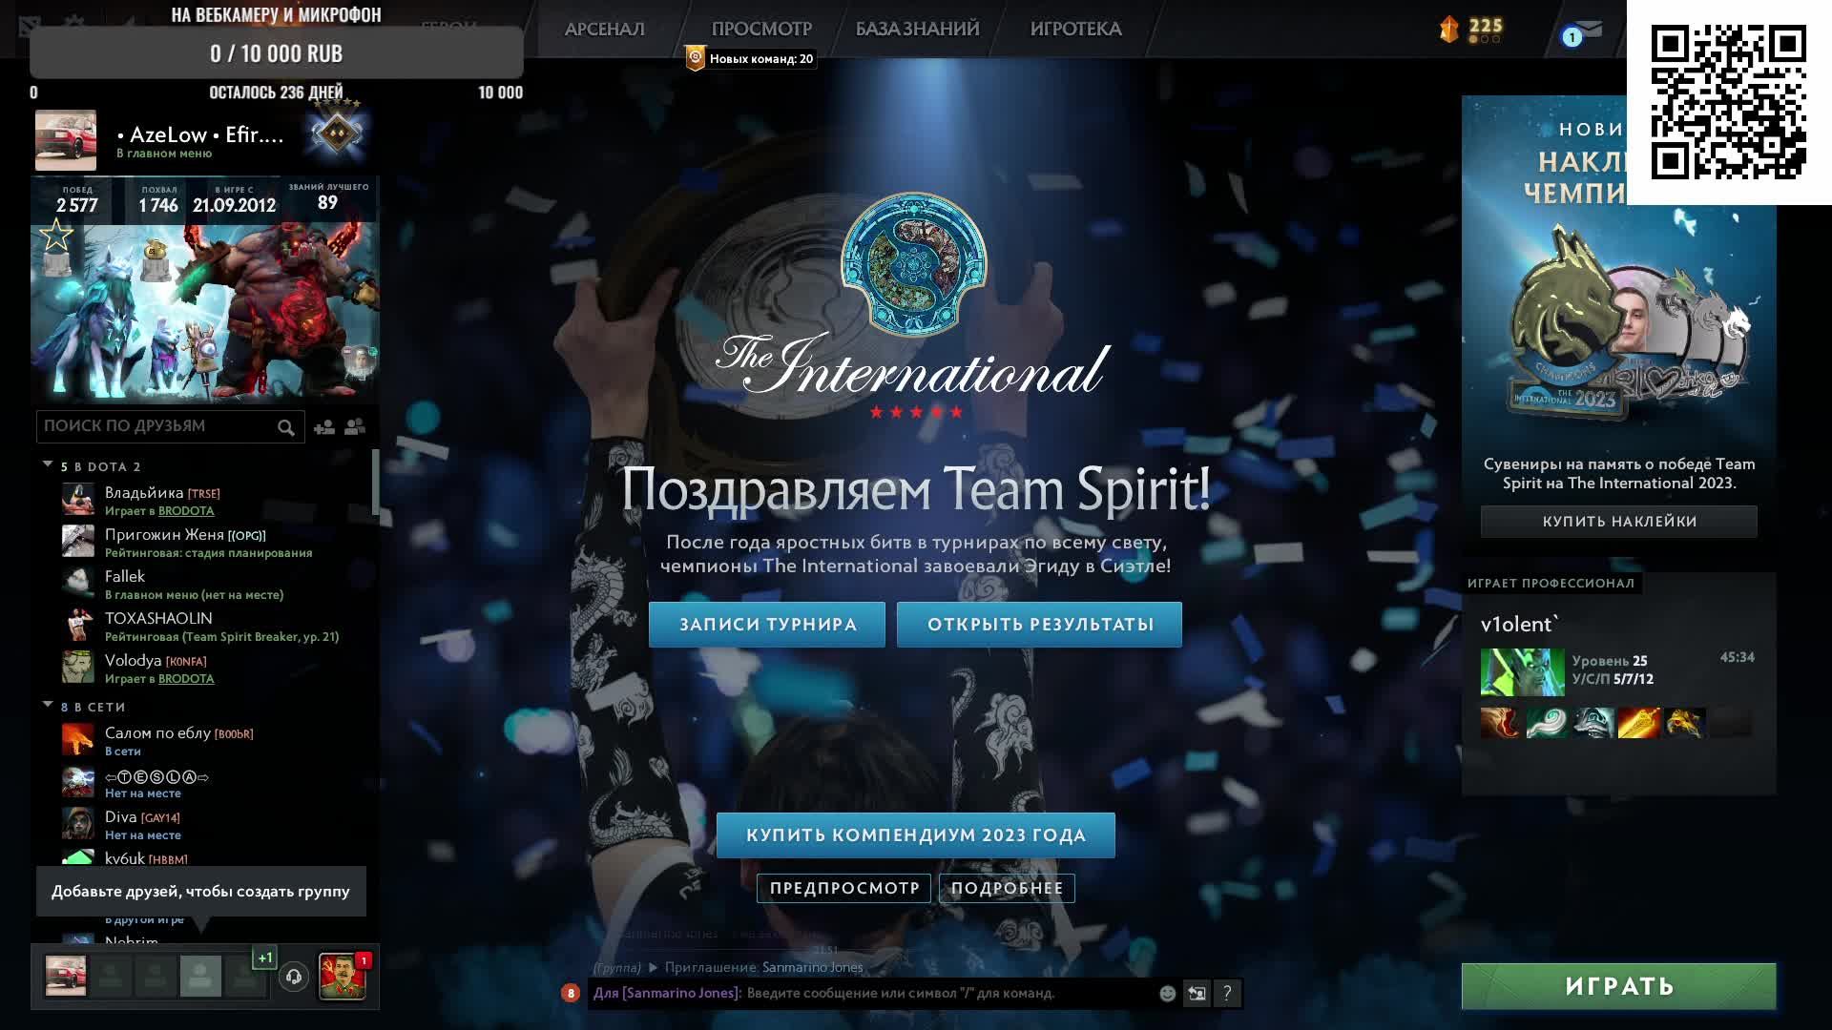The height and width of the screenshot is (1030, 1832).
Task: Open the Stalin avatar party invite
Action: 342,977
